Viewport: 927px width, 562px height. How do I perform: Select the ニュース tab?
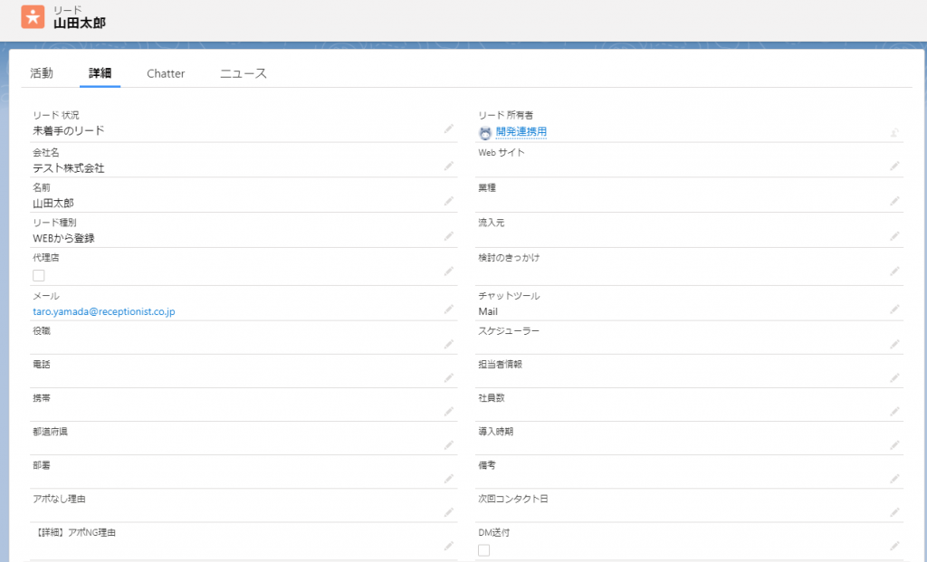coord(244,73)
